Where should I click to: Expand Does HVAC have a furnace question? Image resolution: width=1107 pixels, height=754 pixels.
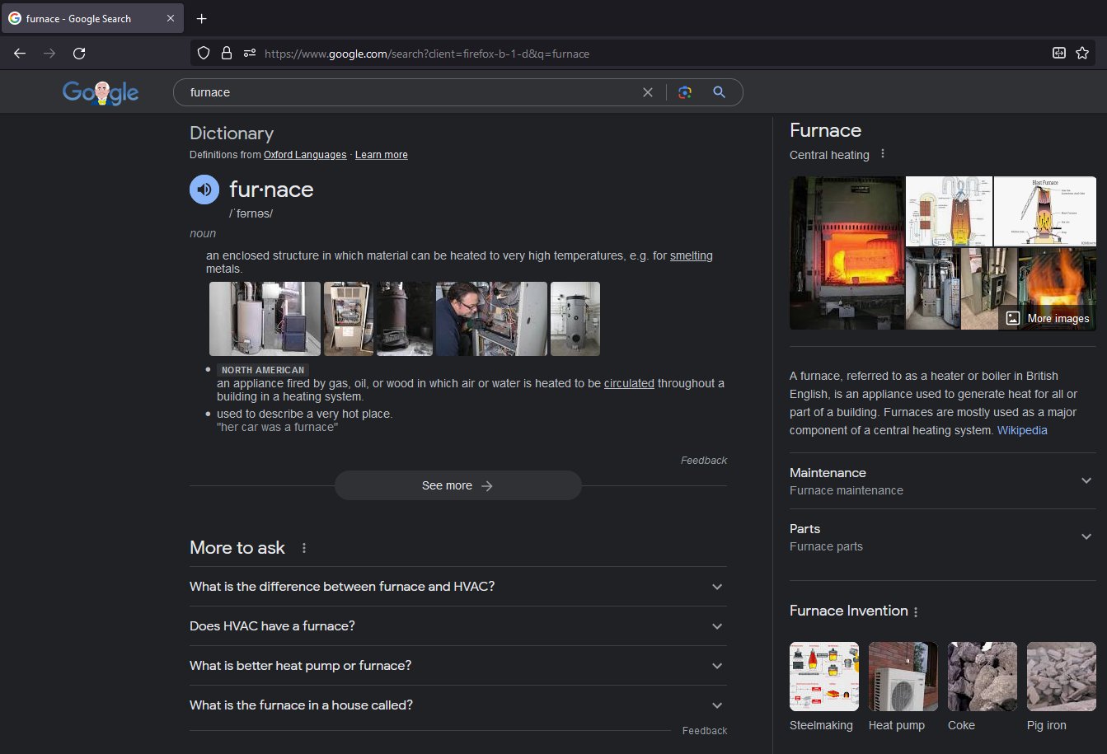pyautogui.click(x=458, y=626)
